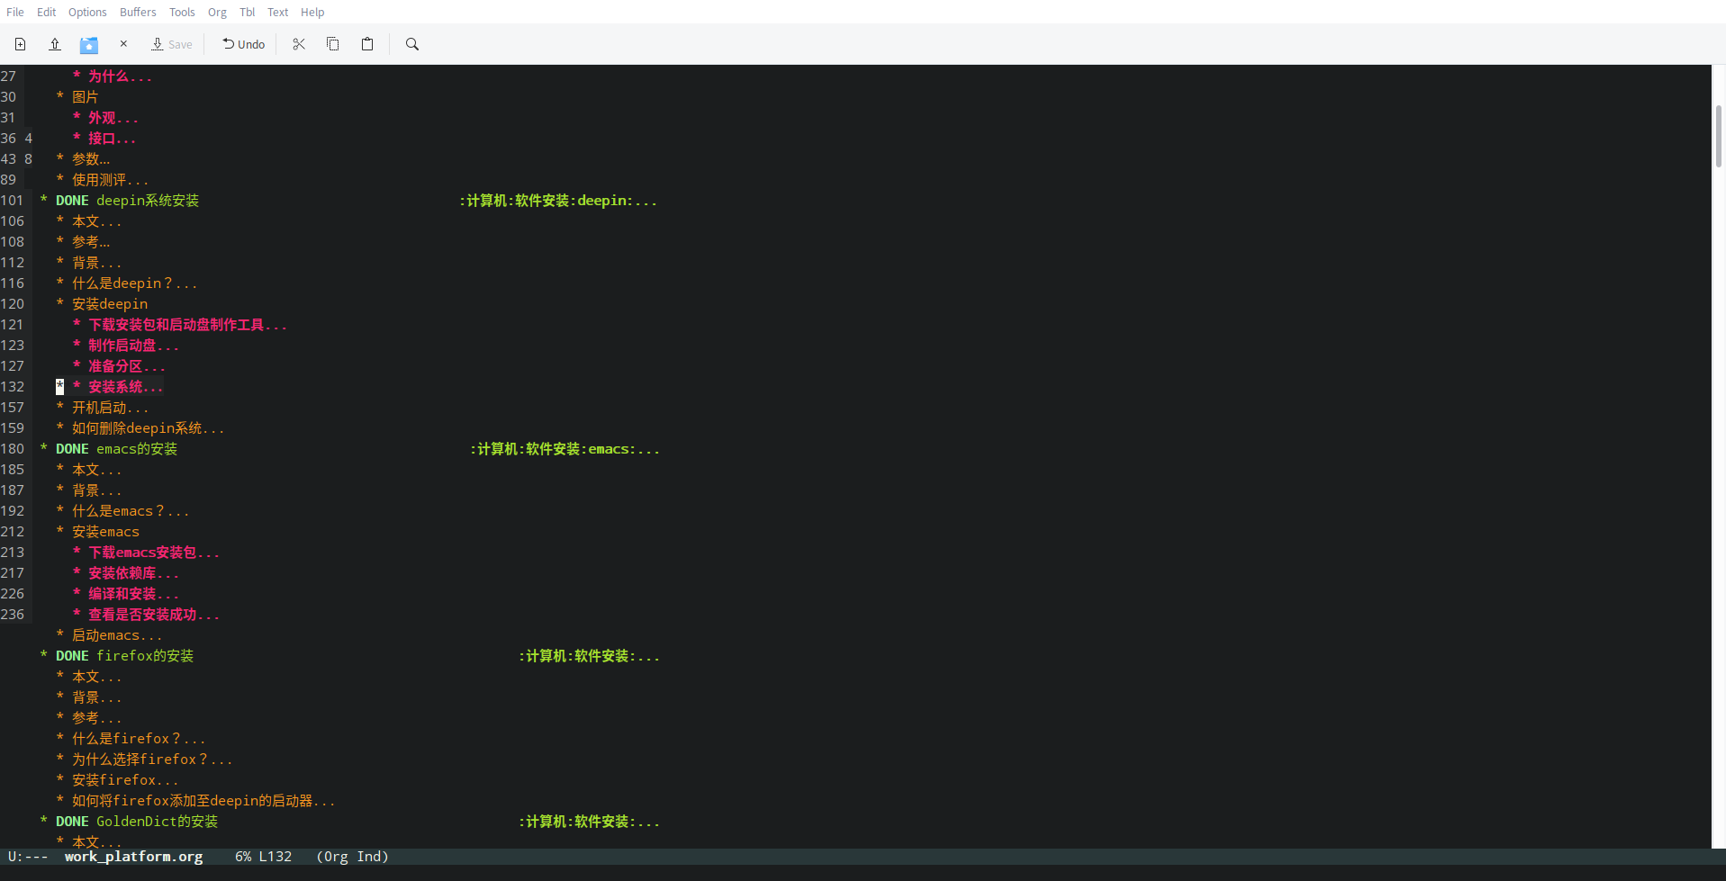1726x881 pixels.
Task: Click buffer name work_platform.org in mode line
Action: [x=133, y=857]
